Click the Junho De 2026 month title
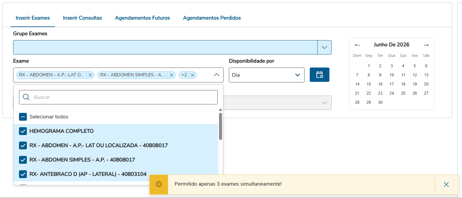 [392, 45]
